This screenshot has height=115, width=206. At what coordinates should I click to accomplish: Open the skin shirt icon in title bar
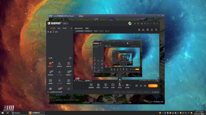point(145,24)
